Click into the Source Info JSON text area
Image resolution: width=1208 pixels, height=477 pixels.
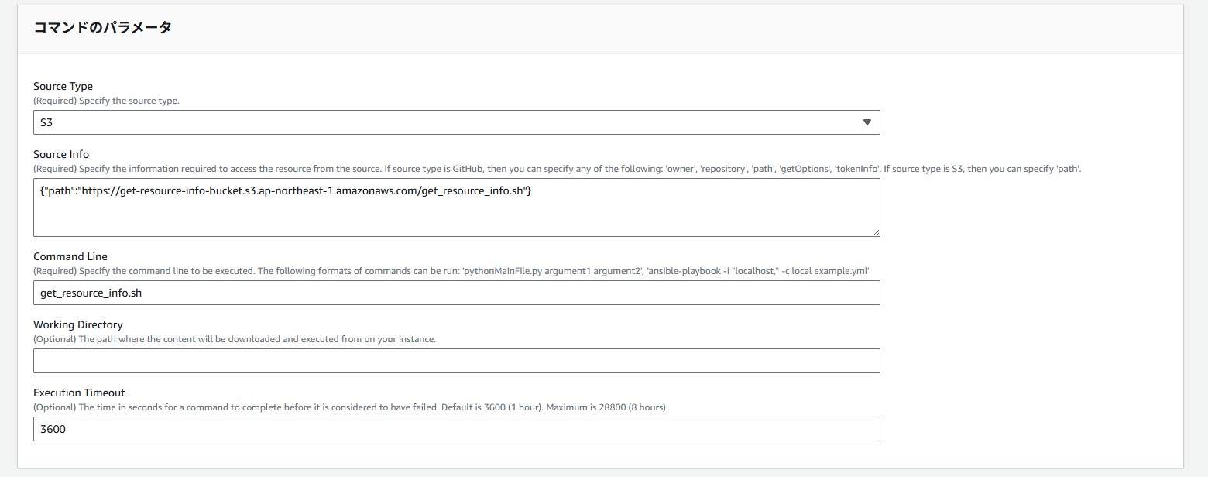coord(456,208)
